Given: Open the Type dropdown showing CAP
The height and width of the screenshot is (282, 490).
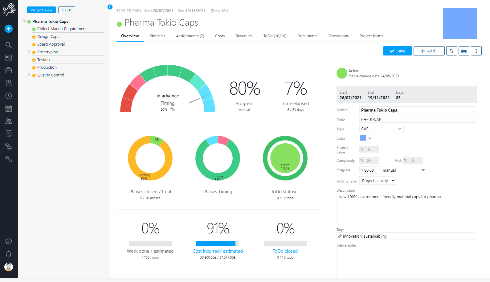Looking at the screenshot, I should click(381, 129).
